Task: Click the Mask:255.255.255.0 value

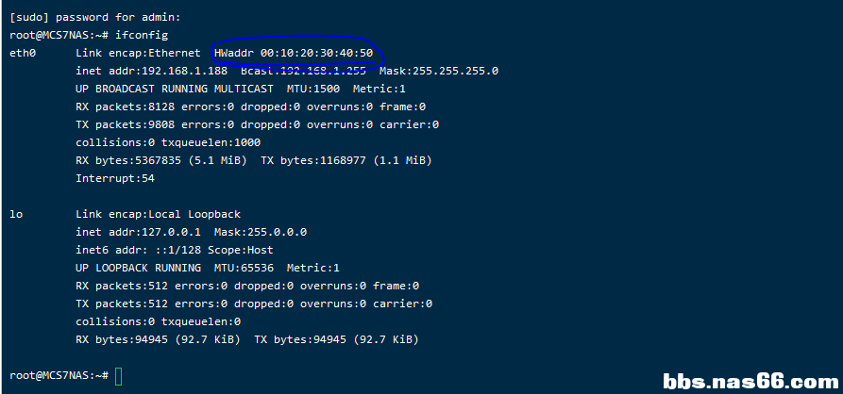Action: (439, 71)
